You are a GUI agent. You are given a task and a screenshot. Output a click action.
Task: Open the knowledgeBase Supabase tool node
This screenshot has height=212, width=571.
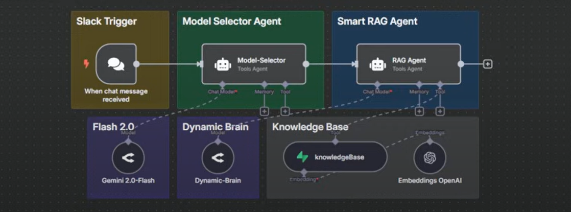335,157
